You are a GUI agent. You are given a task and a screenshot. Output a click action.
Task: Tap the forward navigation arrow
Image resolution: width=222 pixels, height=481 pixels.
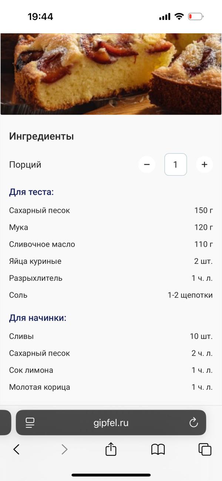point(64,449)
